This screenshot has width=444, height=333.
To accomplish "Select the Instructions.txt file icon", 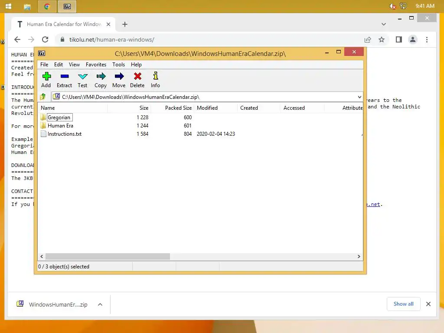I will pyautogui.click(x=43, y=134).
